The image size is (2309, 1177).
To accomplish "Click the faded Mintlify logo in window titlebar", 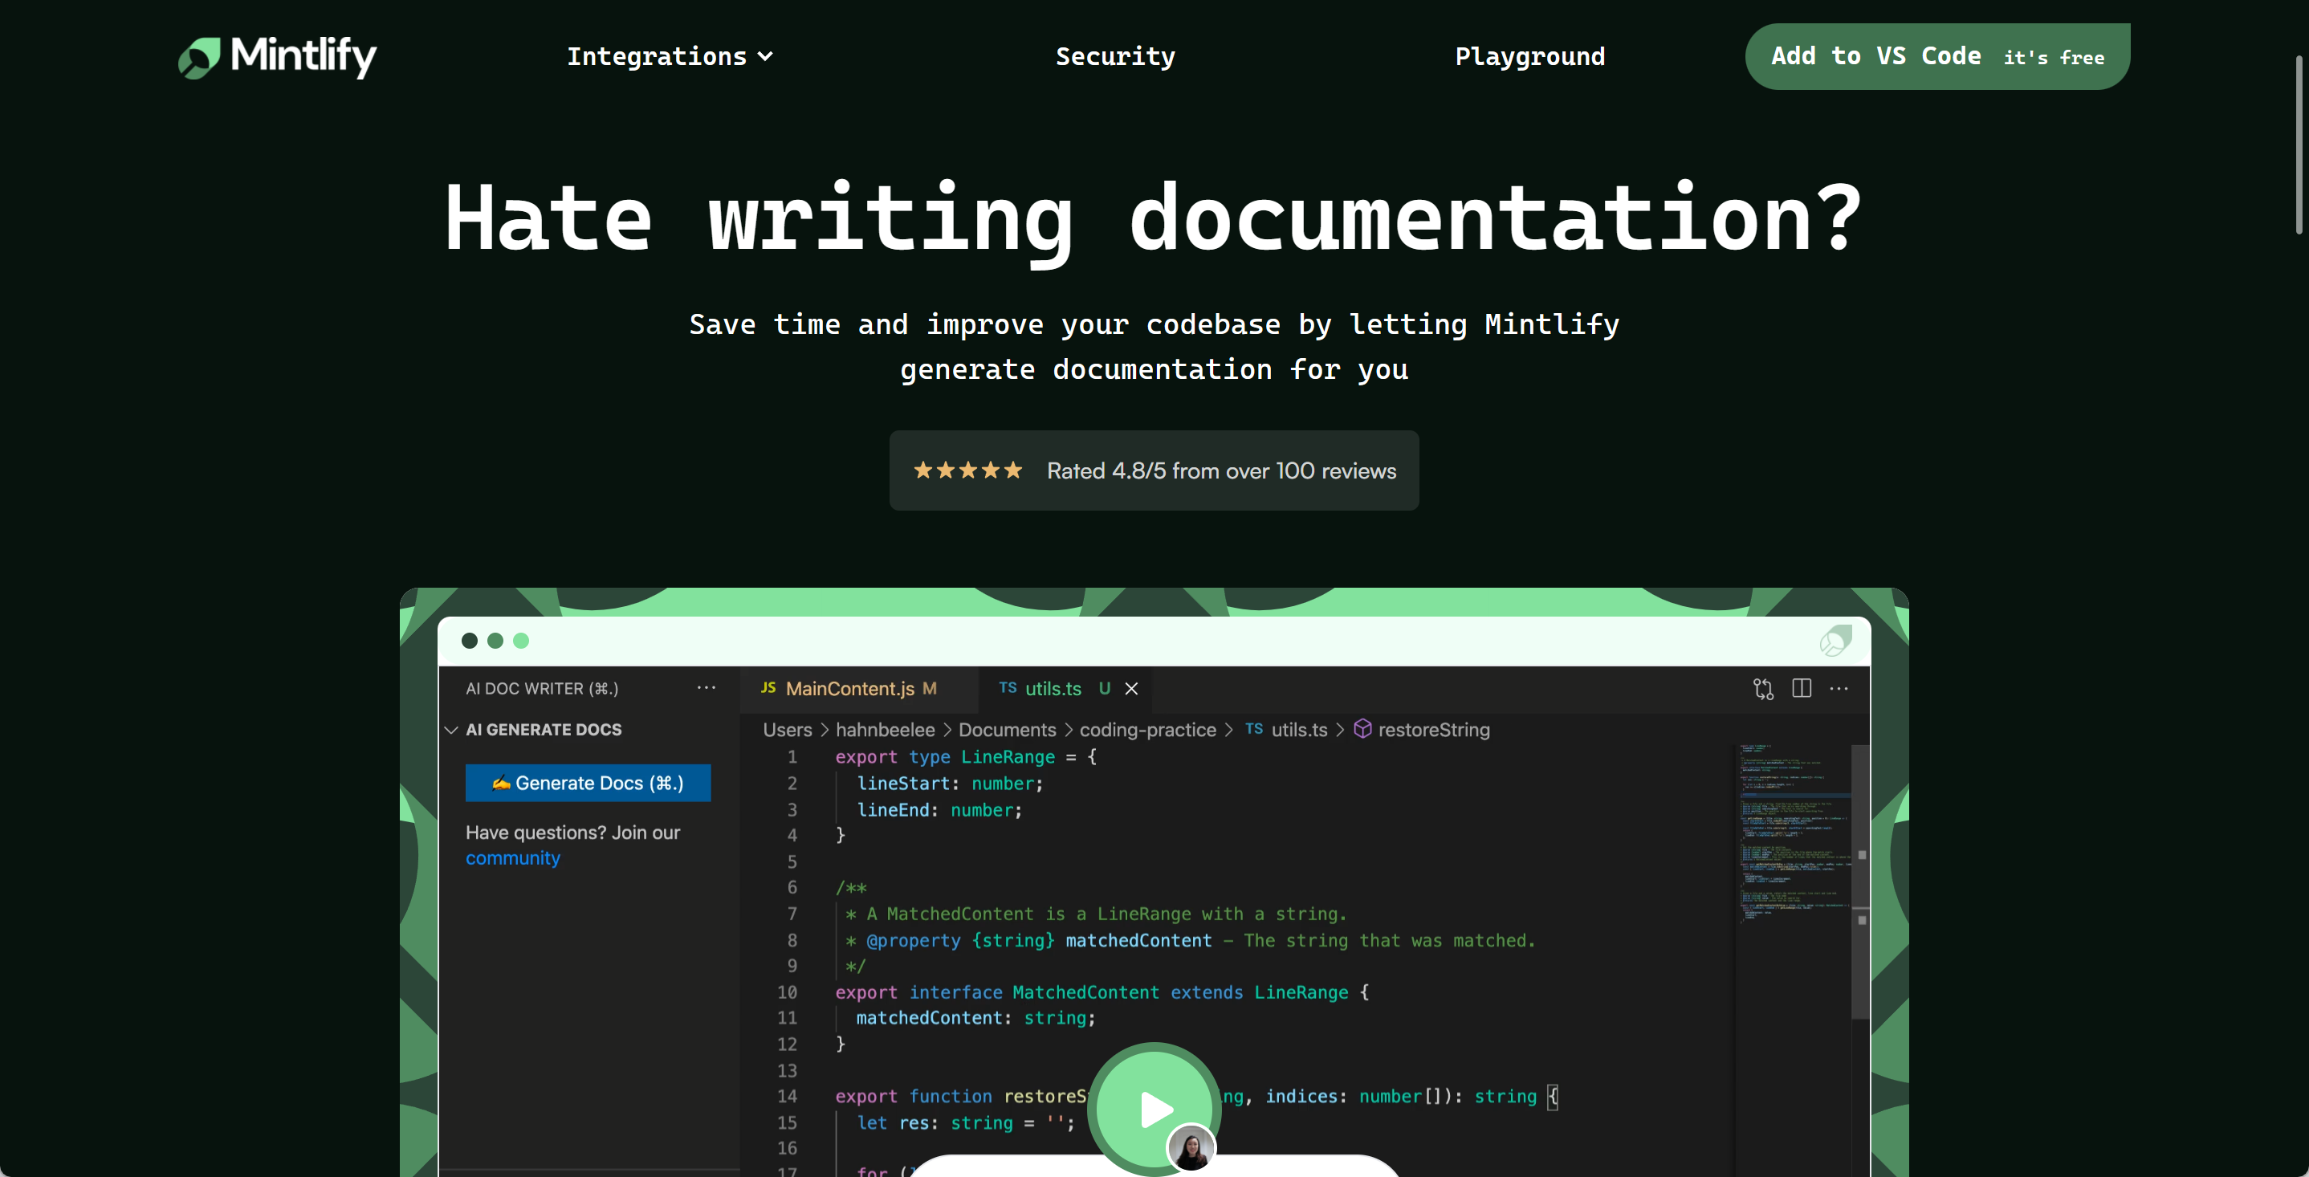I will click(1836, 641).
